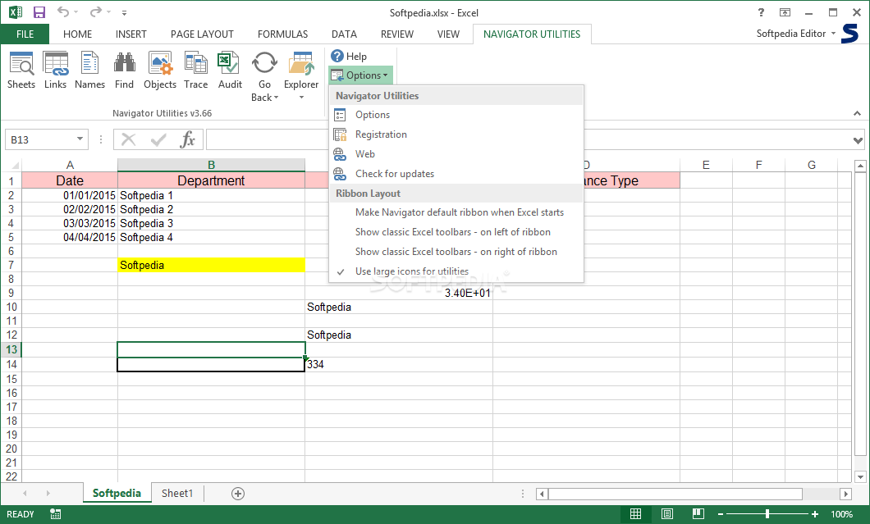Open Excel Help question mark in the title bar
870x524 pixels.
click(761, 12)
